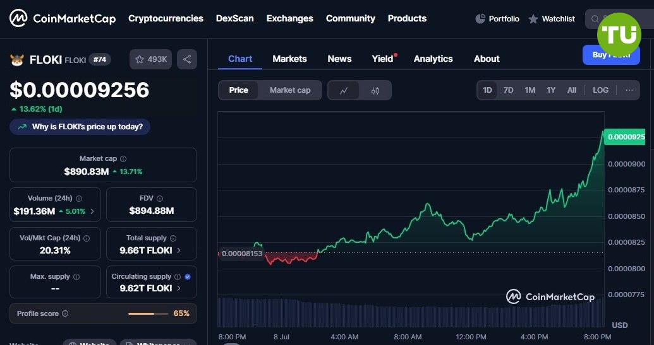Switch to the Markets tab

(x=289, y=59)
